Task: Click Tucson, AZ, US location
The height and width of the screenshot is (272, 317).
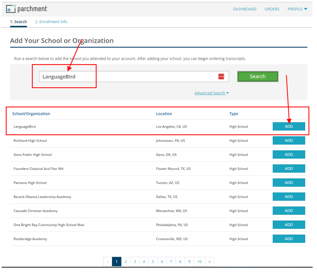Action: 168,183
